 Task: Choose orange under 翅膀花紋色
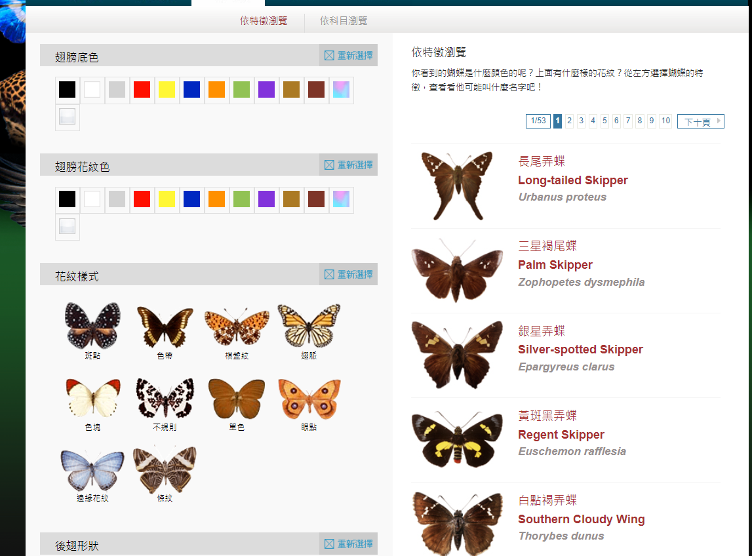click(217, 199)
